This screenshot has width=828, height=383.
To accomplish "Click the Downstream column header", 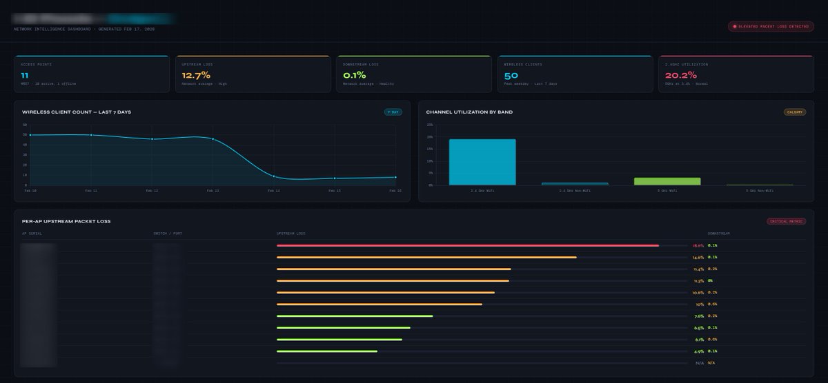I will 718,234.
